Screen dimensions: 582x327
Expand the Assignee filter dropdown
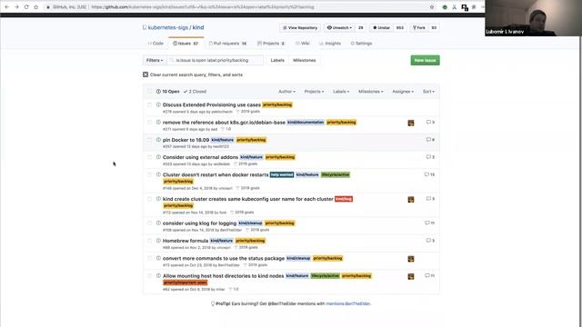[403, 92]
